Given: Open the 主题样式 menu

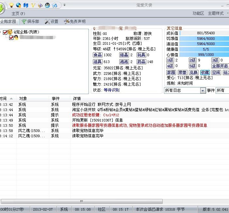Looking at the screenshot, I should [x=216, y=13].
